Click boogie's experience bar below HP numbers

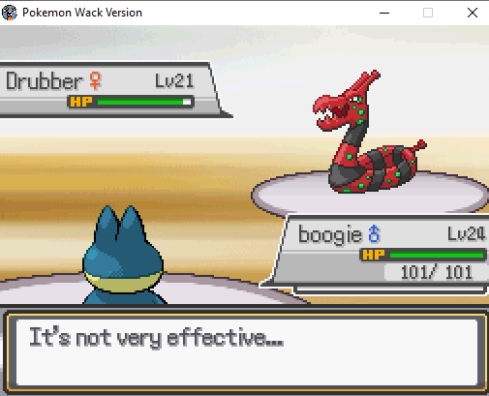(x=391, y=289)
